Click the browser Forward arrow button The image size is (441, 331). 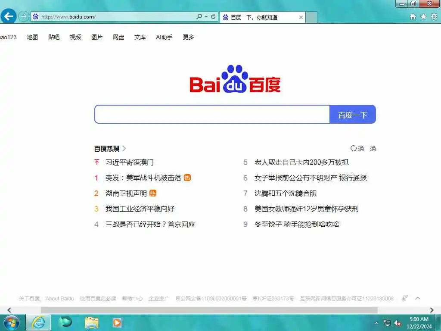click(24, 16)
